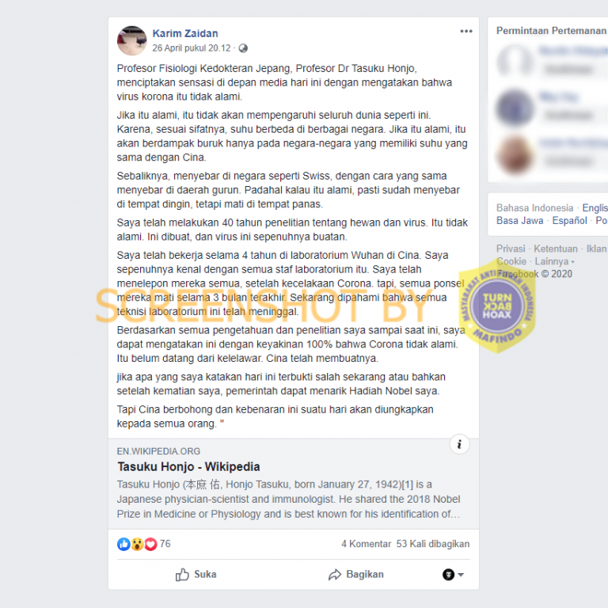Image resolution: width=608 pixels, height=608 pixels.
Task: Click the Bagikan share button
Action: 356,574
